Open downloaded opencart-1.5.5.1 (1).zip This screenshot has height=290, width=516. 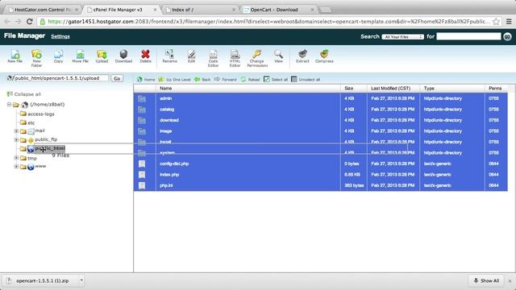(x=42, y=281)
